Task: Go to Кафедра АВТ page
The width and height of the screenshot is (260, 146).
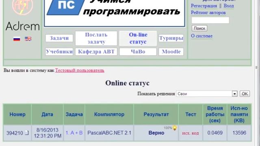Action: coord(96,52)
